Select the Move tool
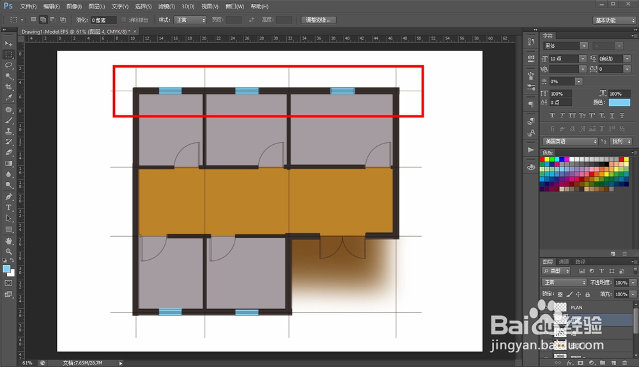 [8, 43]
